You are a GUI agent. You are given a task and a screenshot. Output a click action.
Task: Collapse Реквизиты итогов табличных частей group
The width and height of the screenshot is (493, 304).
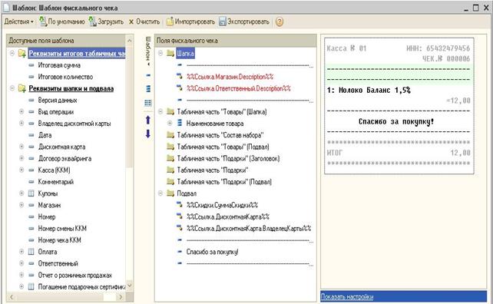12,53
